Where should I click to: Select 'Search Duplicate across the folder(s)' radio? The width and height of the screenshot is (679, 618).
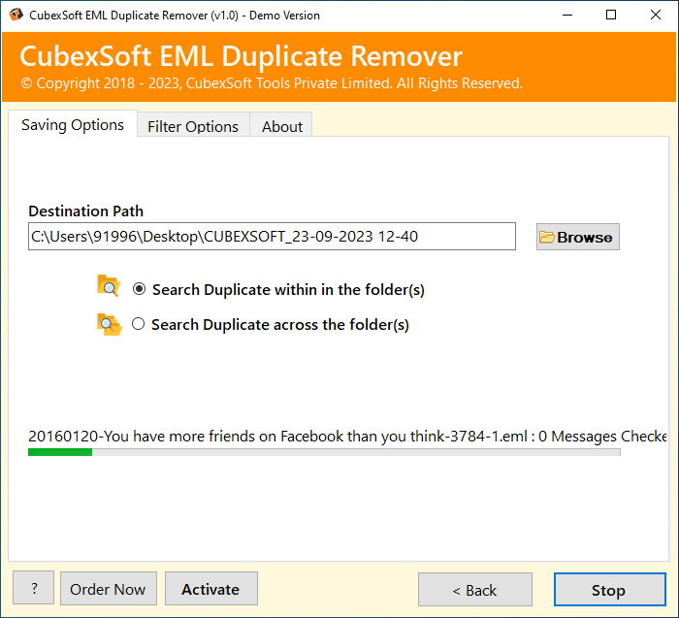click(138, 324)
